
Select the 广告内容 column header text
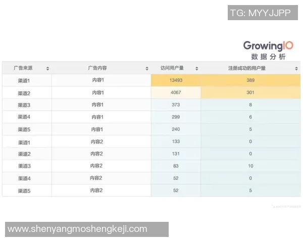97,68
